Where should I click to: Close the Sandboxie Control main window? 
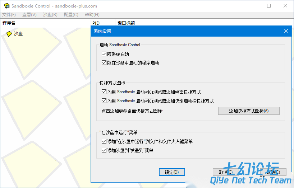click(x=285, y=6)
